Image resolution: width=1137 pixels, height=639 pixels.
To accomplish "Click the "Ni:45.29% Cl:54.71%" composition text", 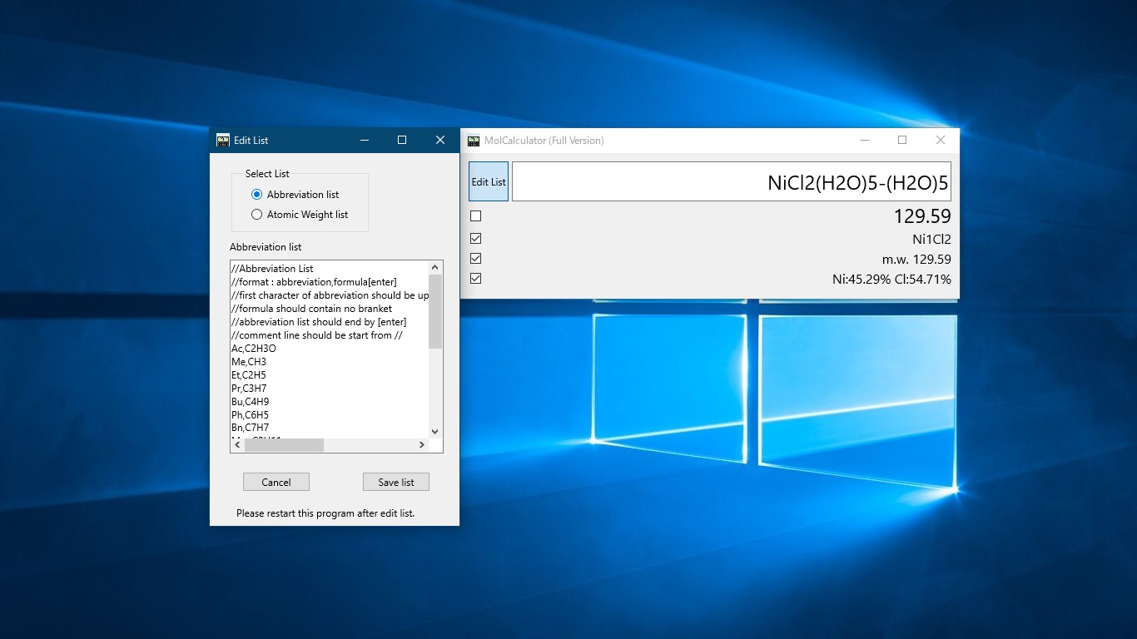I will coord(891,280).
